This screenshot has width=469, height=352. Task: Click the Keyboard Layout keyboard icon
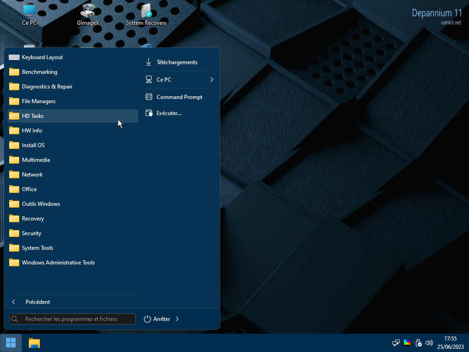tap(14, 57)
